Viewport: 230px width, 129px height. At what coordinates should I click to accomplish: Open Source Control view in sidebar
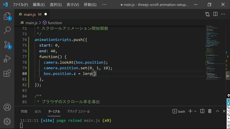7,44
